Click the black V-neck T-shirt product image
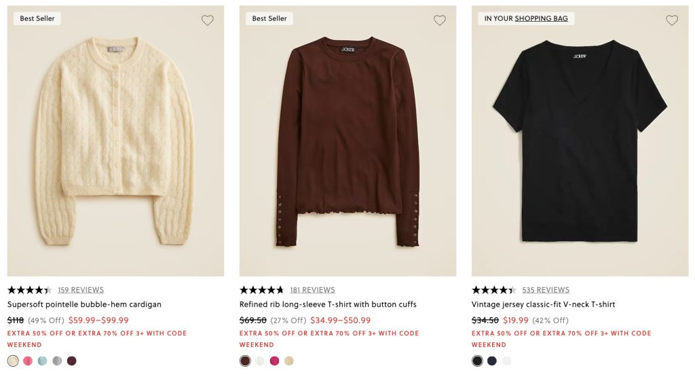This screenshot has height=387, width=695. point(580,143)
